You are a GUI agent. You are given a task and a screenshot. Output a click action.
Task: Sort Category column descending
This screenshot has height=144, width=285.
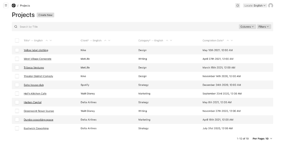click(171, 41)
